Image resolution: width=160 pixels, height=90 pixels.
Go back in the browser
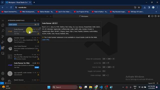pyautogui.click(x=2, y=7)
